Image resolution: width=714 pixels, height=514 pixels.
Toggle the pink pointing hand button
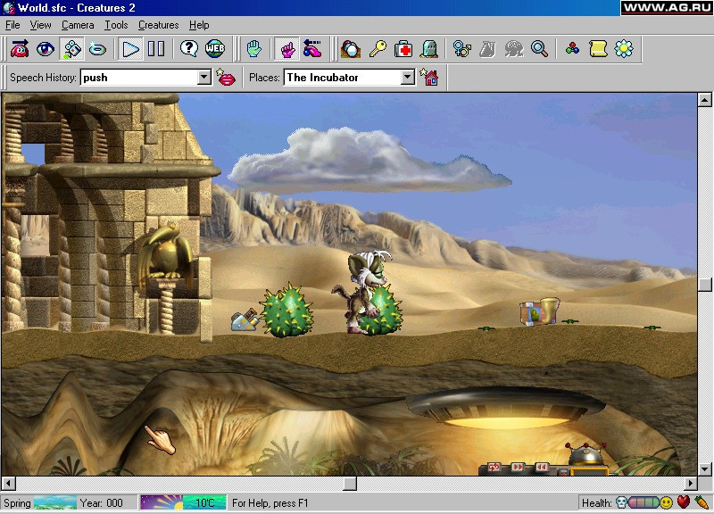(287, 49)
